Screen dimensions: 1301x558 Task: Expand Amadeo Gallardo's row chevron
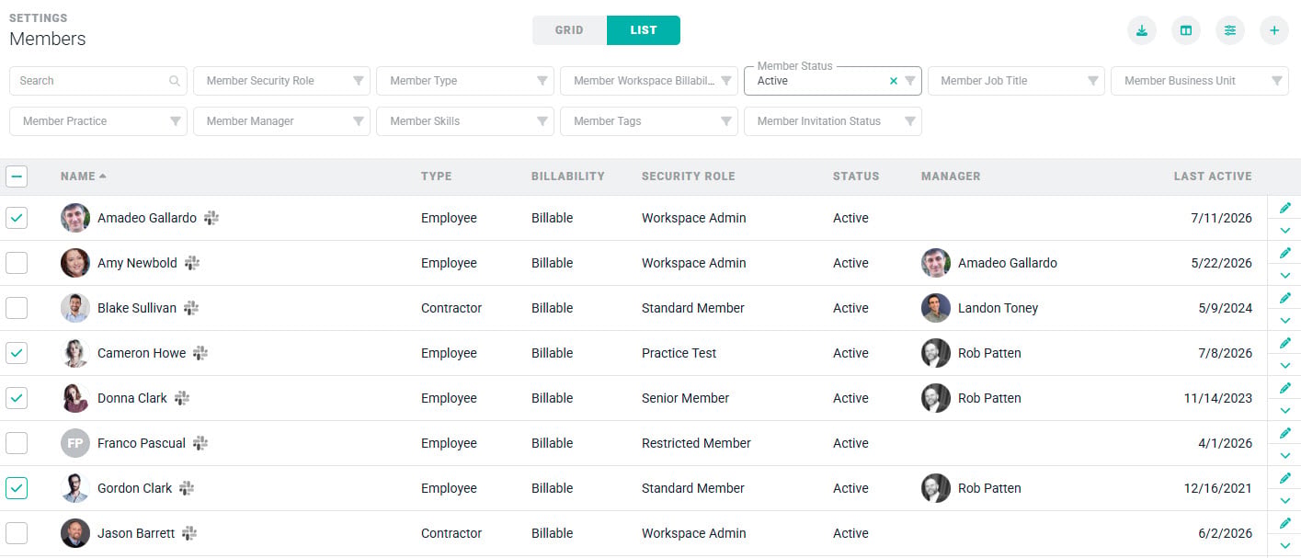(1285, 230)
